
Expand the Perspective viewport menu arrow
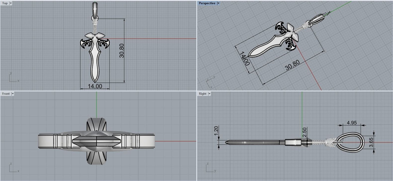pyautogui.click(x=218, y=3)
